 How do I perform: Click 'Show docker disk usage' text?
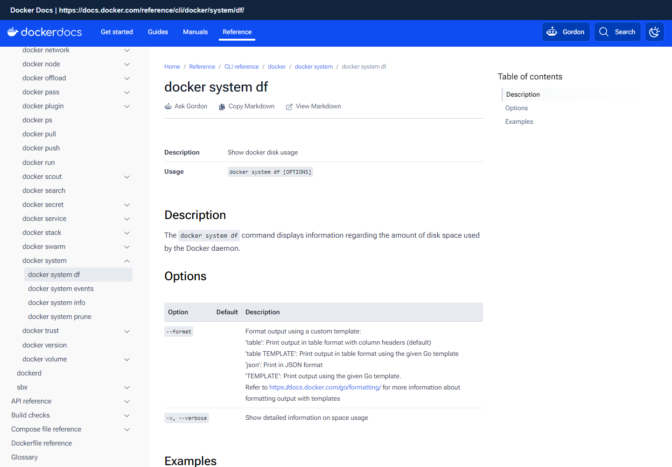(x=263, y=152)
